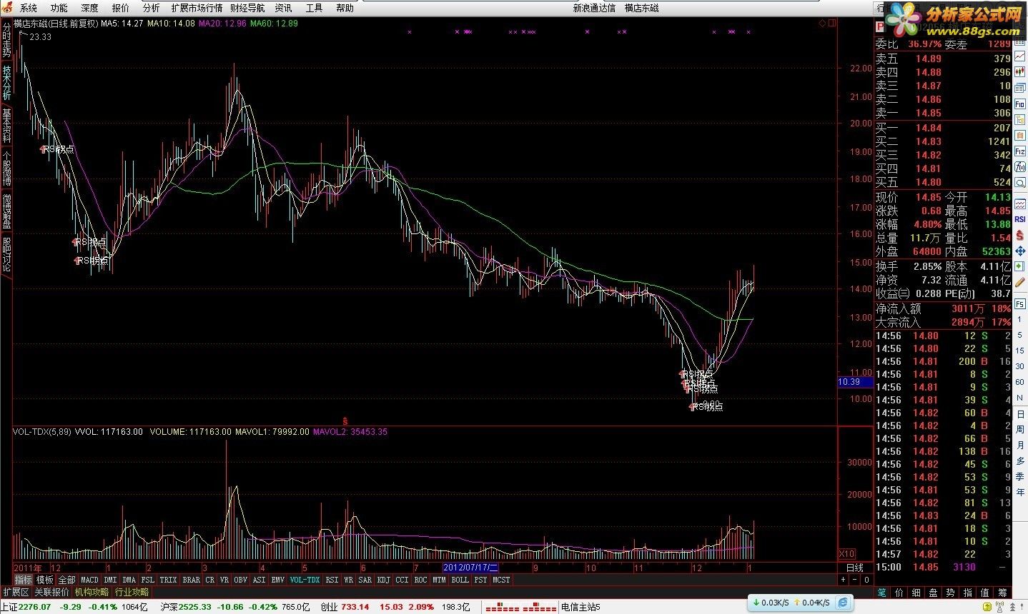Select the 周 weekly period
This screenshot has width=1028, height=614.
coord(1020,430)
